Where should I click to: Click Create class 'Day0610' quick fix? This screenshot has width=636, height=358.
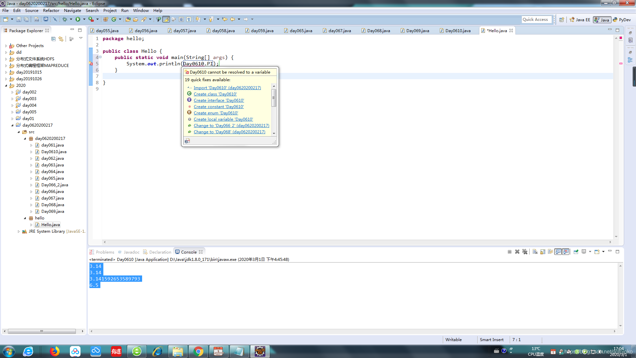point(215,94)
